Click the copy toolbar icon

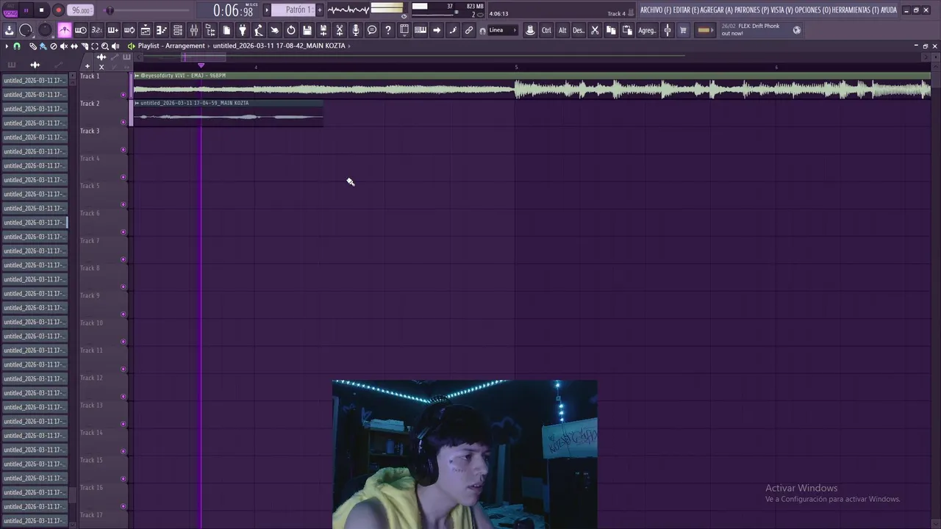(611, 30)
